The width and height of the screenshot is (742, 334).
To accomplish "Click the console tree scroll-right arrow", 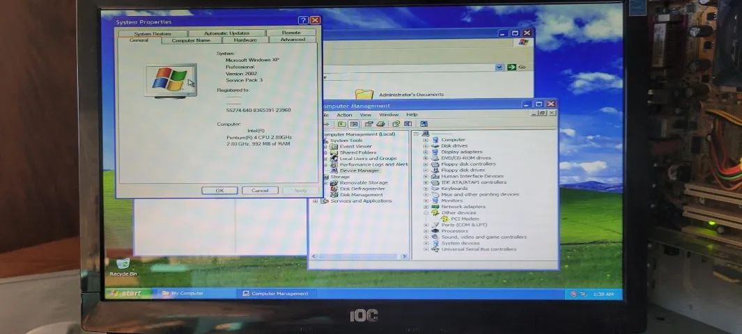I will pyautogui.click(x=403, y=257).
